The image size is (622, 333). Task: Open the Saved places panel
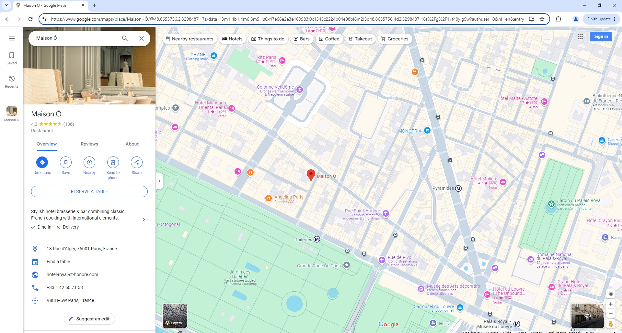[11, 58]
